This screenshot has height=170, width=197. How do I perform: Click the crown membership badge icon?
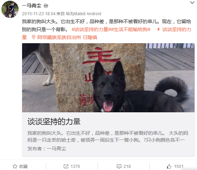[x=46, y=6]
